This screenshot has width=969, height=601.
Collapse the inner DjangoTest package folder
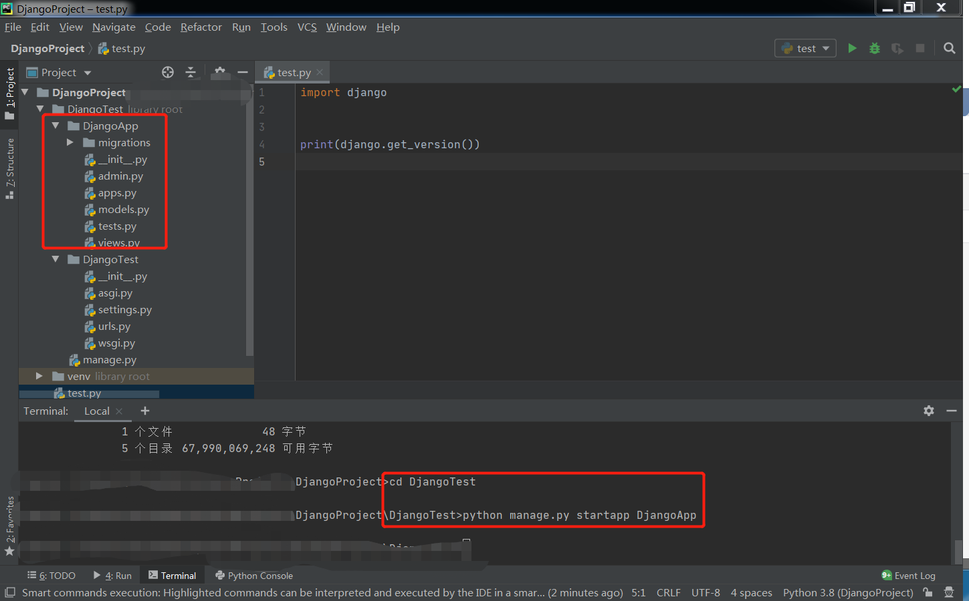[x=56, y=259]
